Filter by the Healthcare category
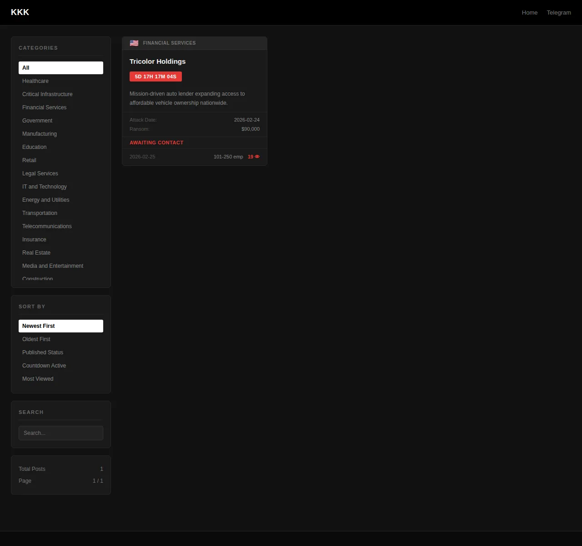This screenshot has width=582, height=546. [x=35, y=81]
